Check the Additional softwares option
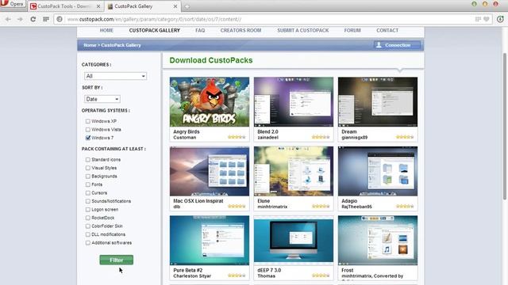The height and width of the screenshot is (285, 508). (x=88, y=243)
